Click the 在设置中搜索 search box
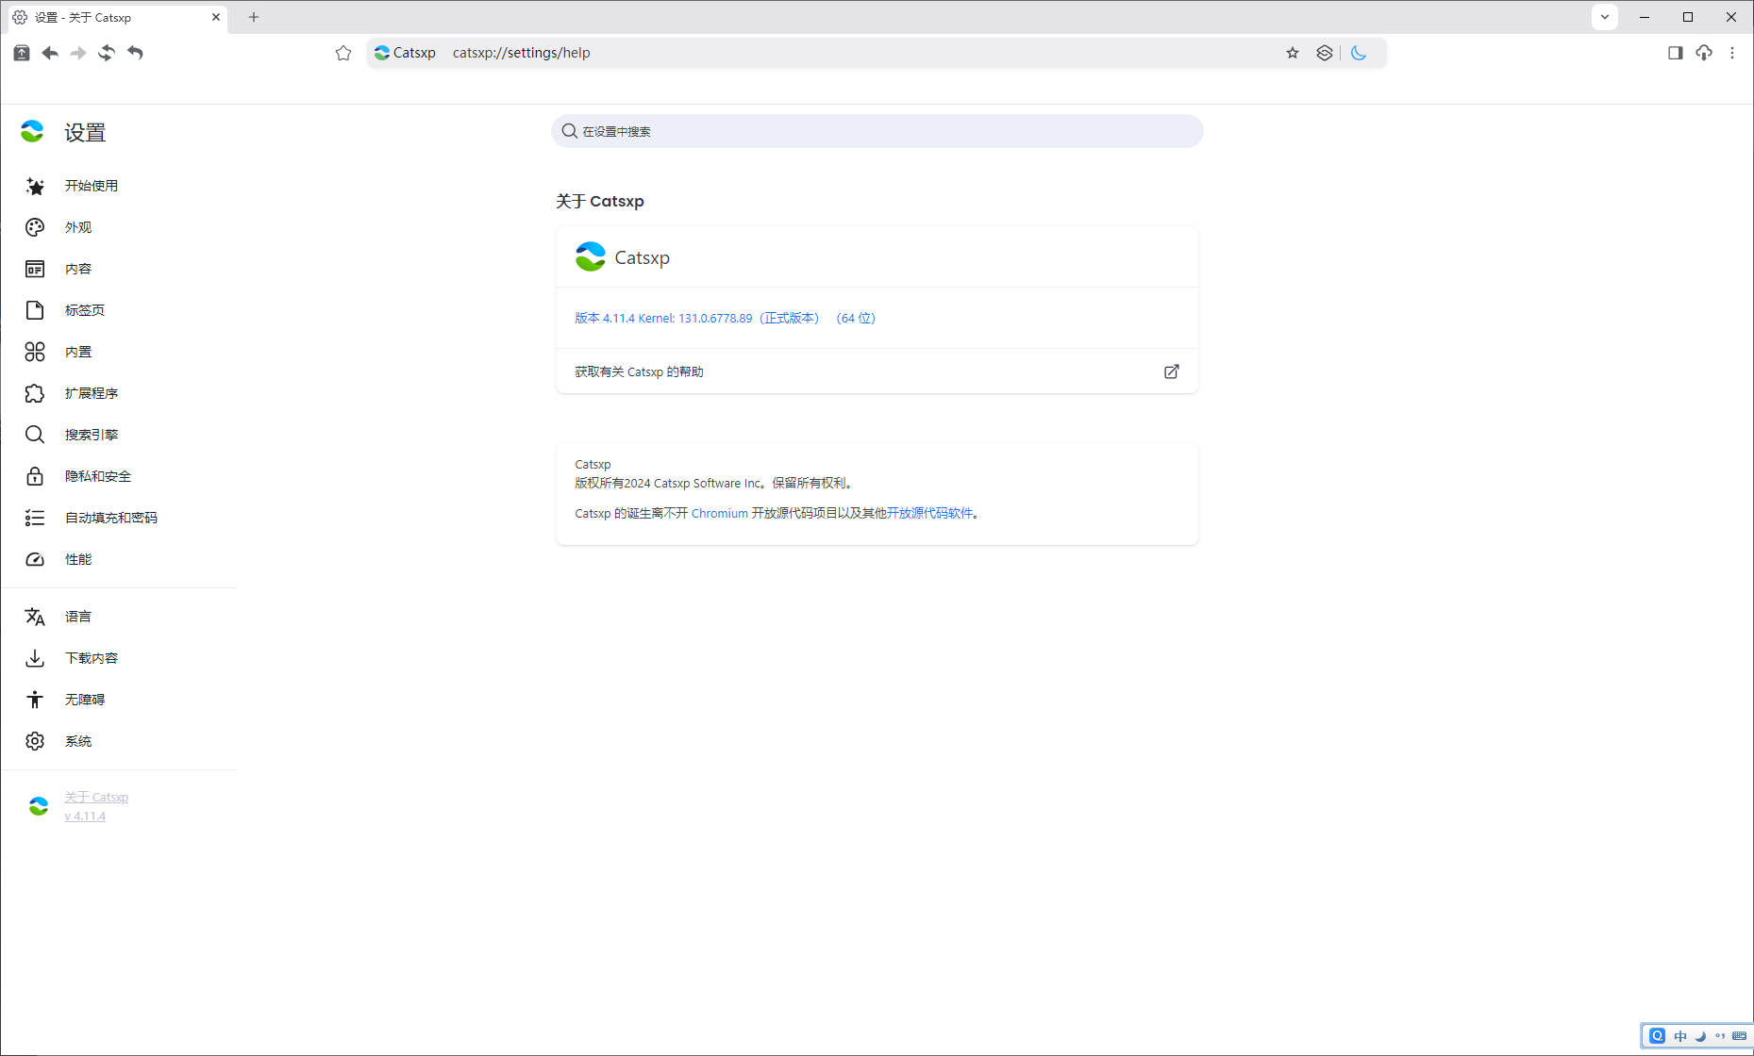This screenshot has height=1056, width=1754. (877, 131)
